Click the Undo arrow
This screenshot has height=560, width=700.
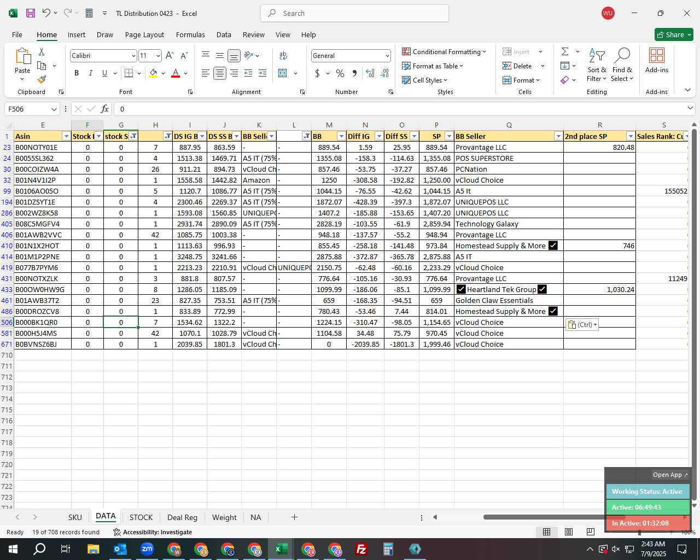46,13
